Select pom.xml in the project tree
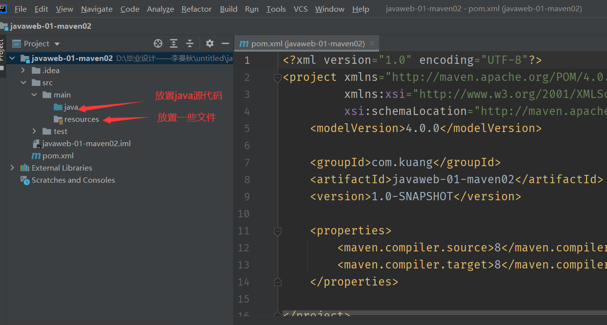This screenshot has width=607, height=325. point(58,156)
